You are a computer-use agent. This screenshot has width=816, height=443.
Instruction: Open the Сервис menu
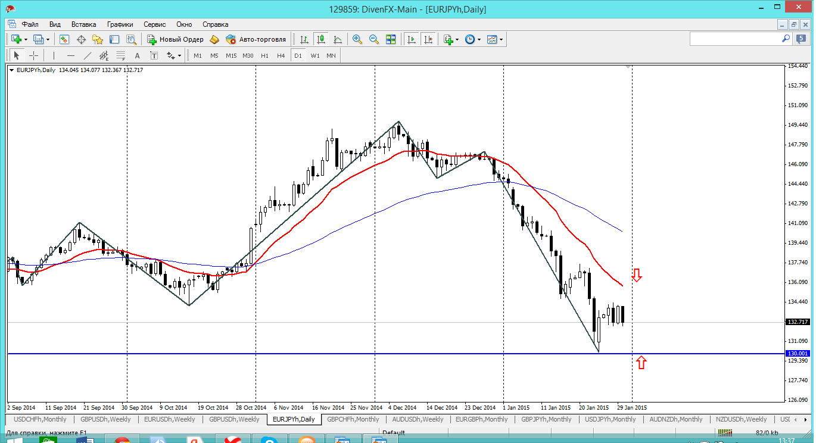[x=155, y=24]
